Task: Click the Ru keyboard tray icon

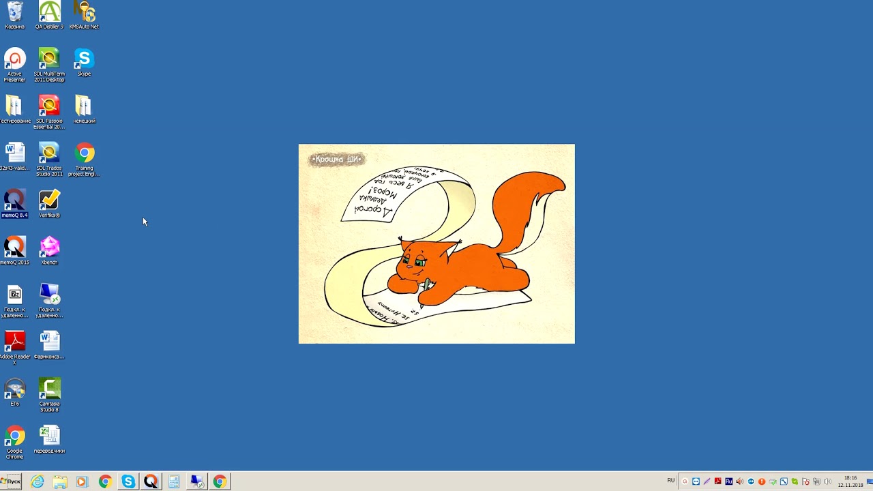Action: click(728, 481)
